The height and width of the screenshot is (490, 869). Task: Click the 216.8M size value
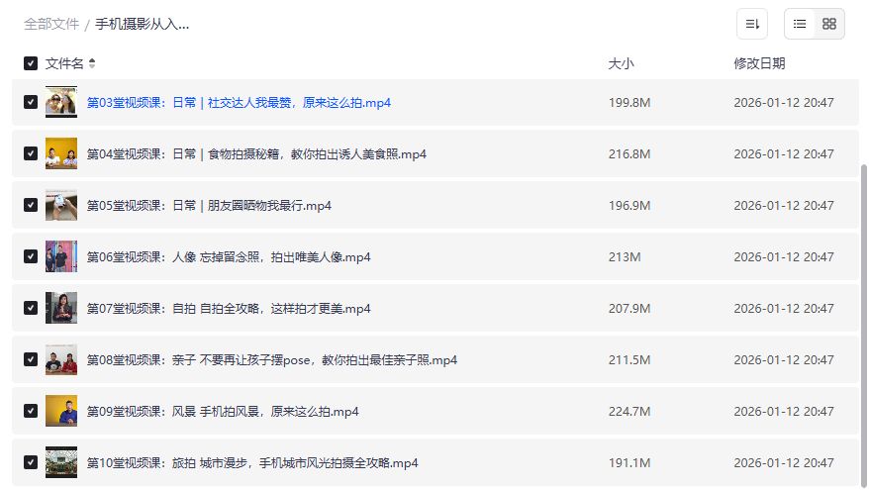[629, 154]
